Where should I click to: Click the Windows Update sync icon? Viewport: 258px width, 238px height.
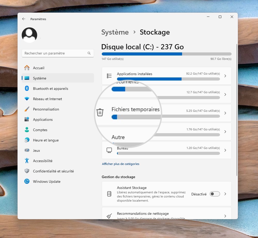click(x=27, y=181)
